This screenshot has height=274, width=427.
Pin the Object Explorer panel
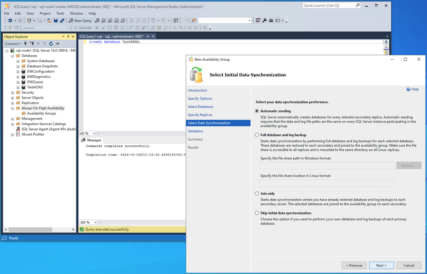68,37
